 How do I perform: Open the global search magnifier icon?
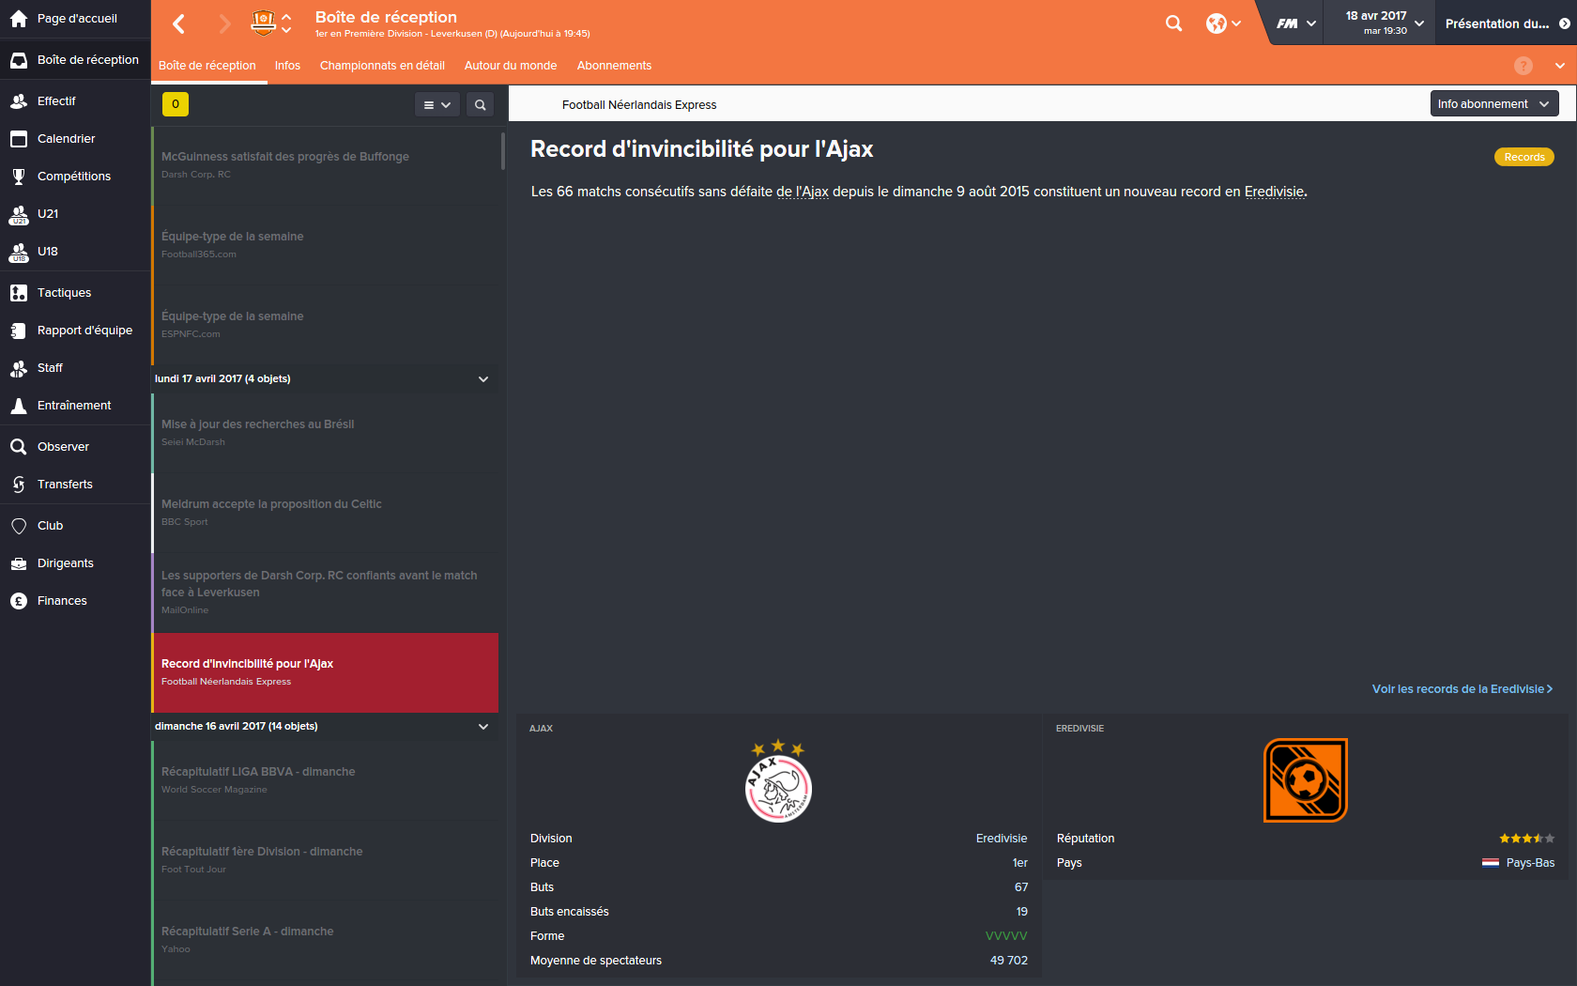point(1173,23)
